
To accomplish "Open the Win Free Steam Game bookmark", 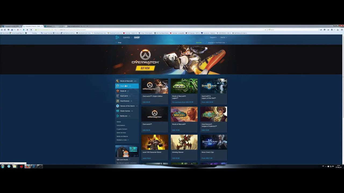I will tap(162, 33).
